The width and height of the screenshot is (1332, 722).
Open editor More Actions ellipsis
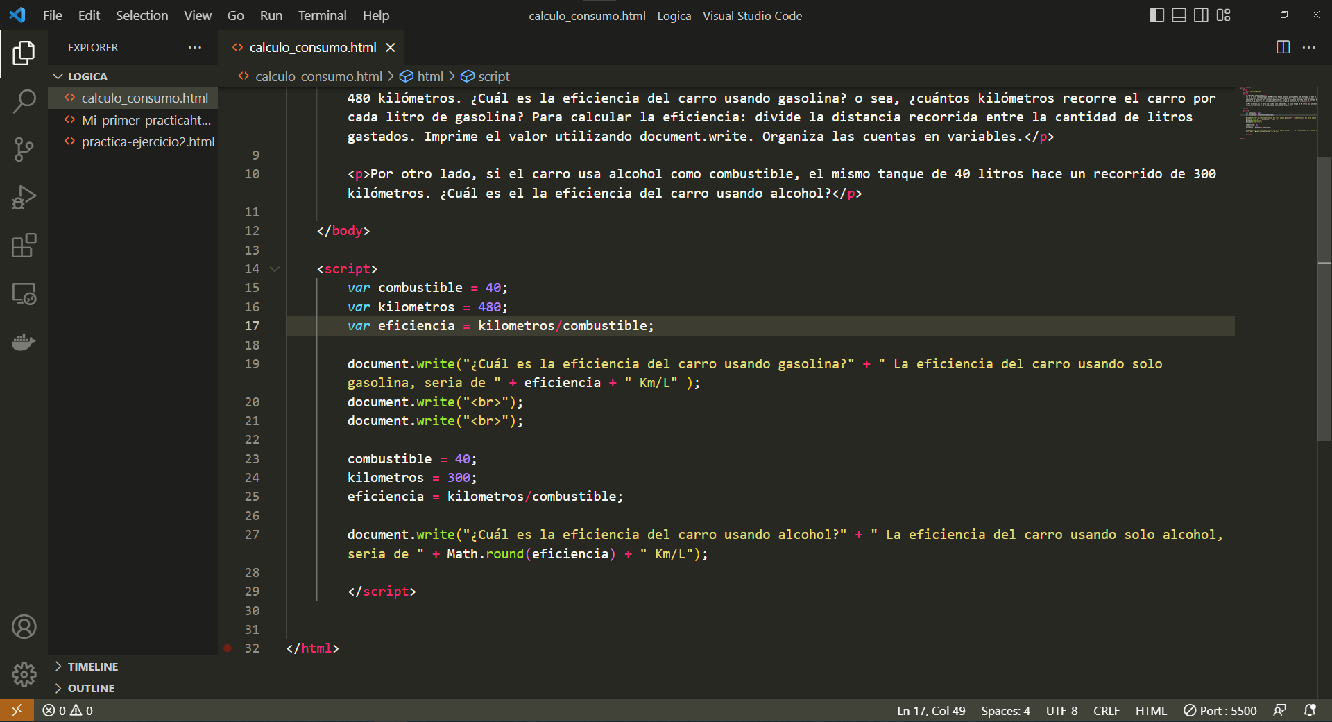pyautogui.click(x=1309, y=47)
